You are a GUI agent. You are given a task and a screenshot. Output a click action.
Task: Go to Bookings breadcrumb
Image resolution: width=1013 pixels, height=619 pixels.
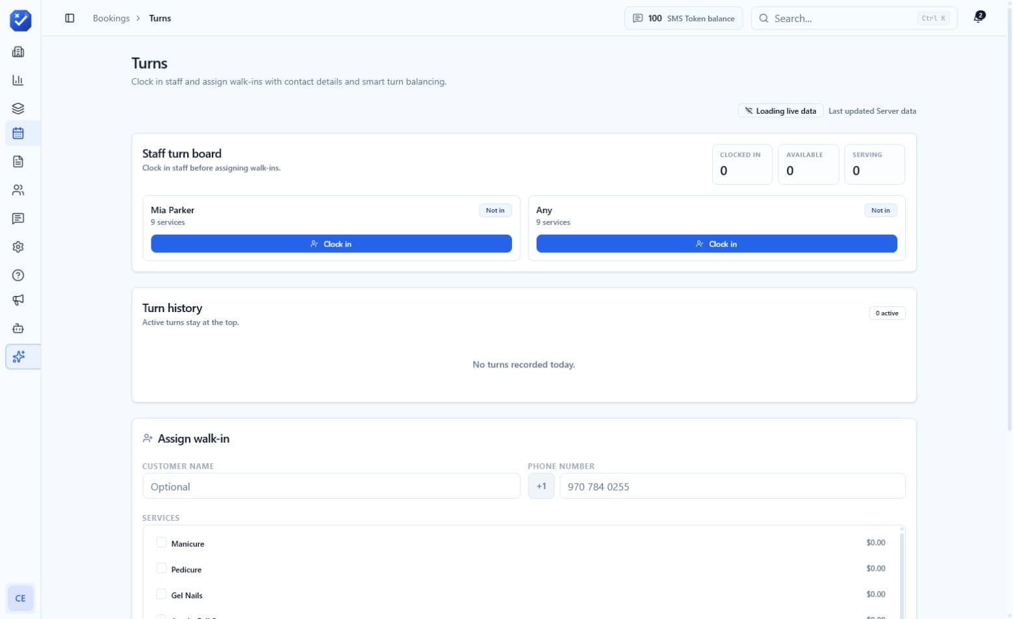[111, 18]
